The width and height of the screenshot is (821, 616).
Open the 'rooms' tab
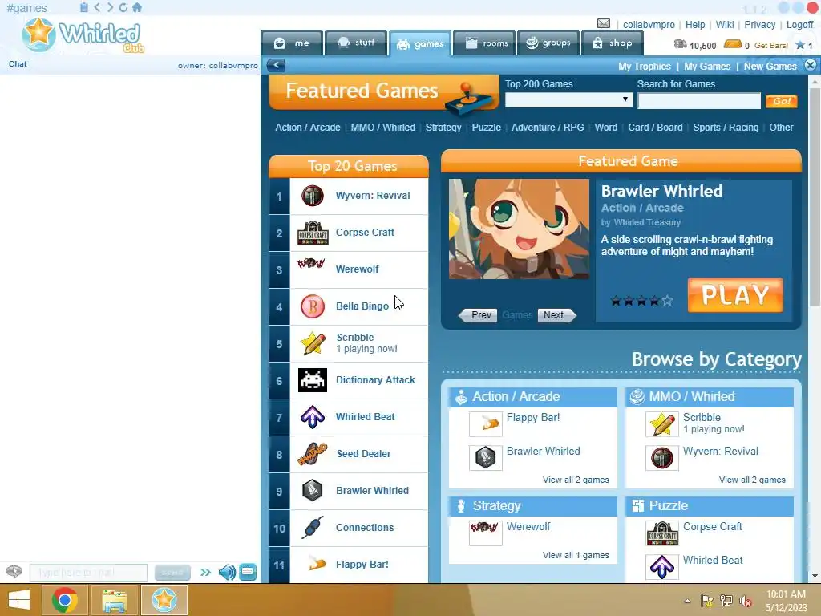click(x=485, y=43)
